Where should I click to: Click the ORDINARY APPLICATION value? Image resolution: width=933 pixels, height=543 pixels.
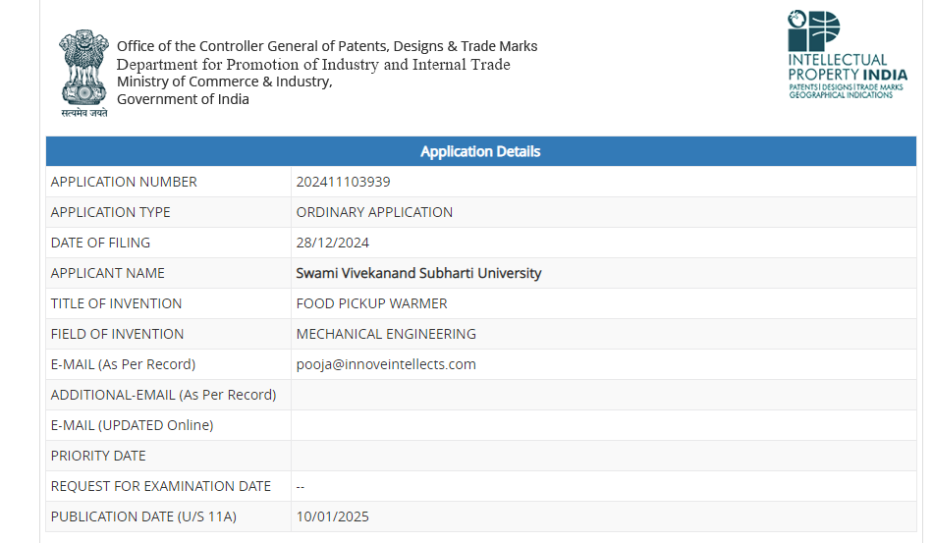374,212
